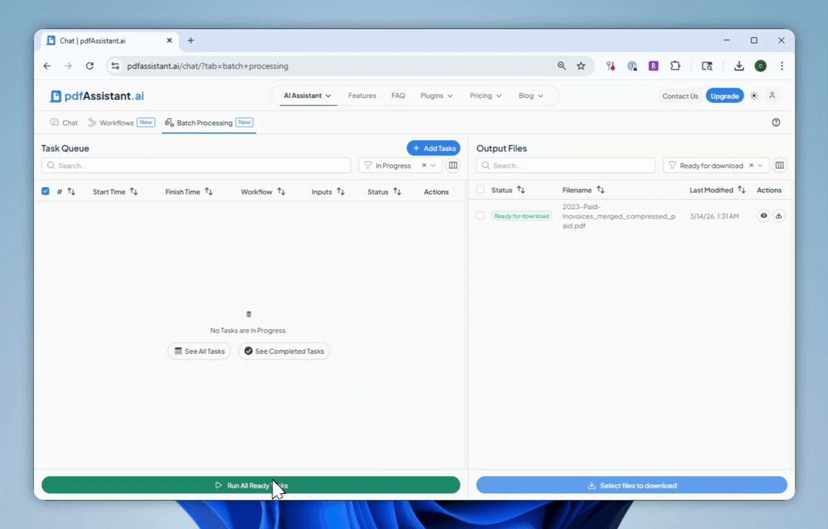Sort tasks by Start Time arrows
Screen dimensions: 828x529
click(134, 192)
